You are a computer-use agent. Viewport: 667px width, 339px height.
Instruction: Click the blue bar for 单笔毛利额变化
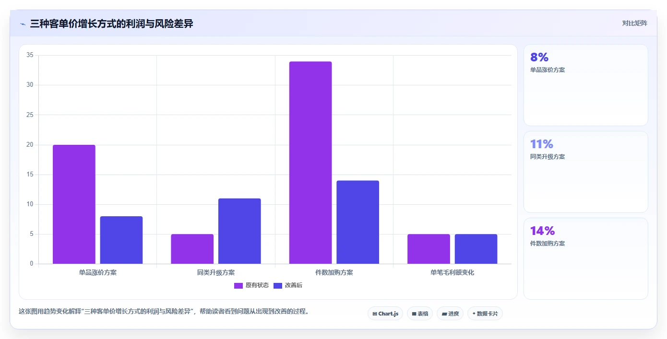[x=476, y=249]
